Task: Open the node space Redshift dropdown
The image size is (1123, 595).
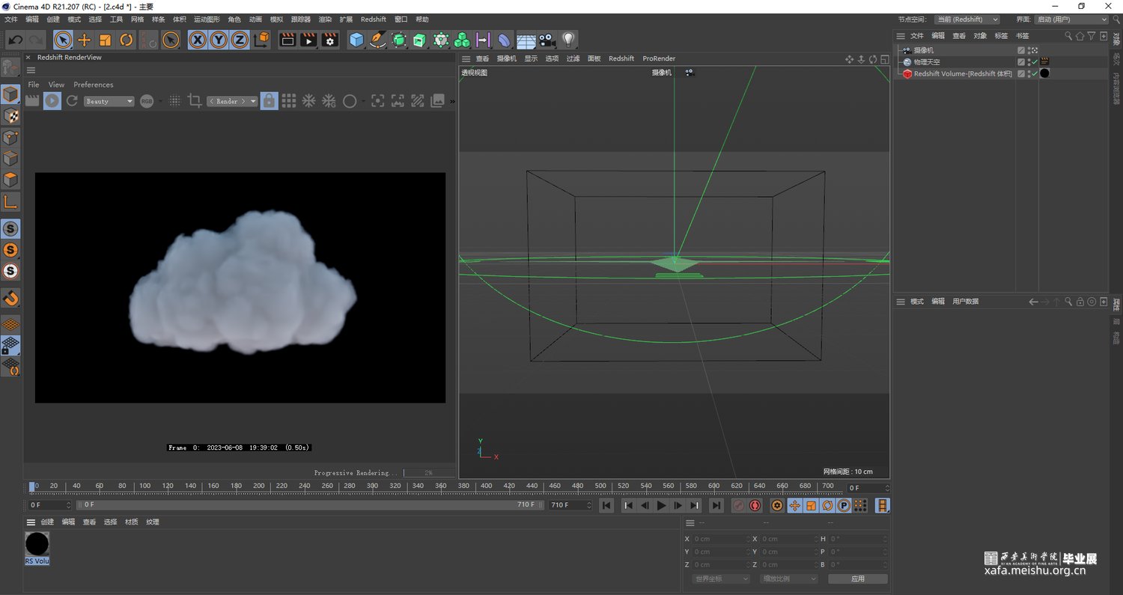Action: [x=967, y=19]
